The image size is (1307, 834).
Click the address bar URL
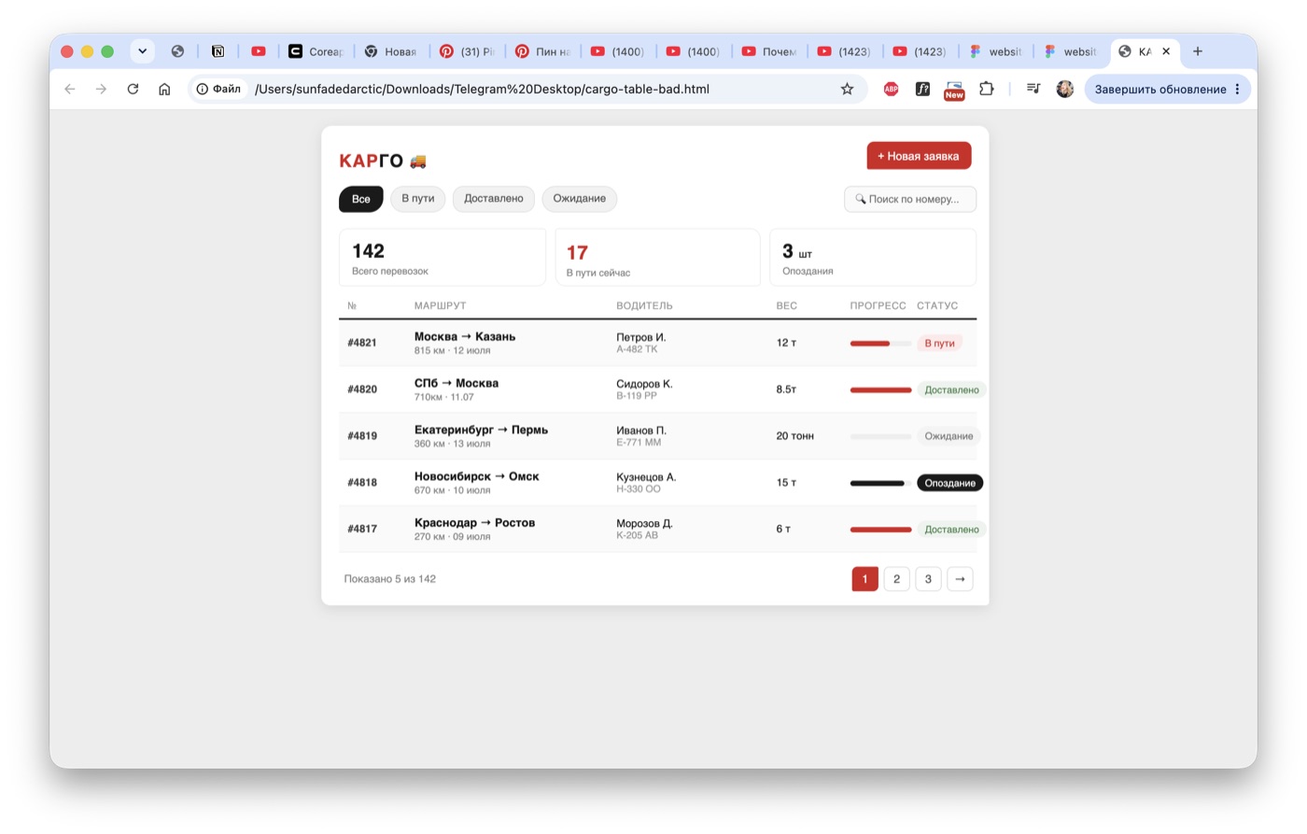tap(482, 89)
